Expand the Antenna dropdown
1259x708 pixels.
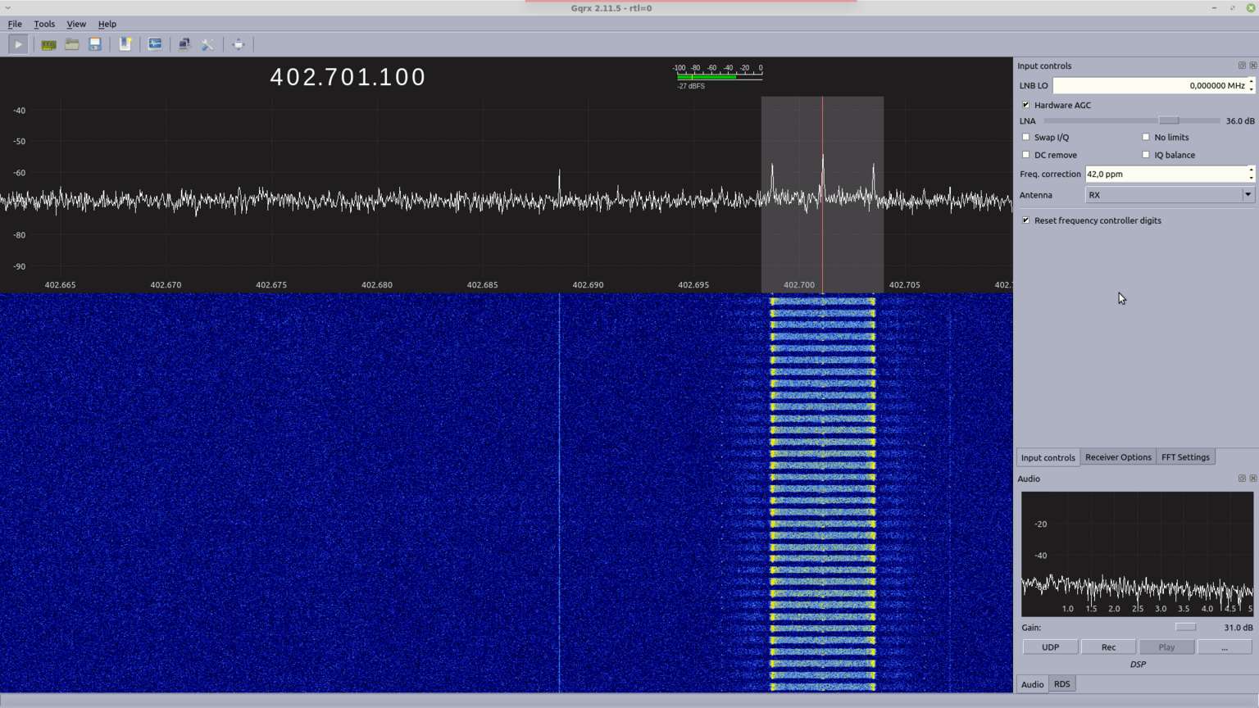tap(1248, 195)
